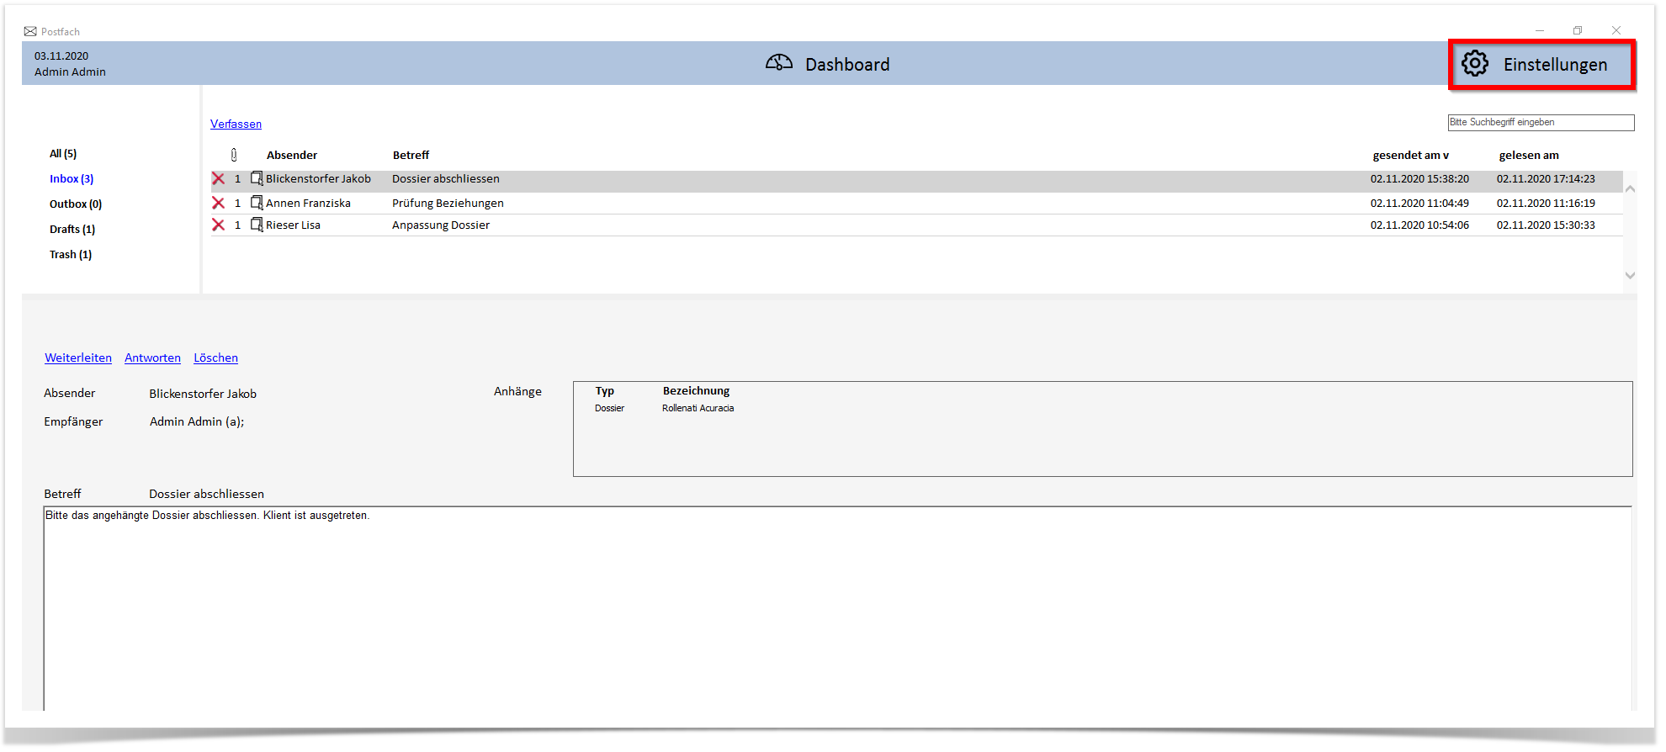Sort by Absender column header
This screenshot has height=752, width=1666.
pos(292,156)
